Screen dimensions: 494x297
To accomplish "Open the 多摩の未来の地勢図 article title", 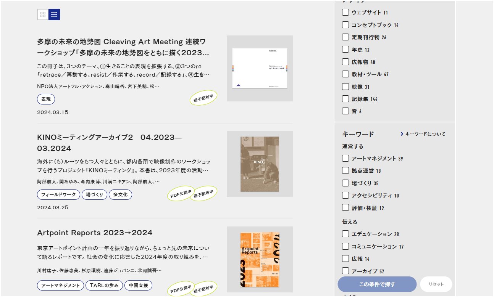I will tap(123, 47).
